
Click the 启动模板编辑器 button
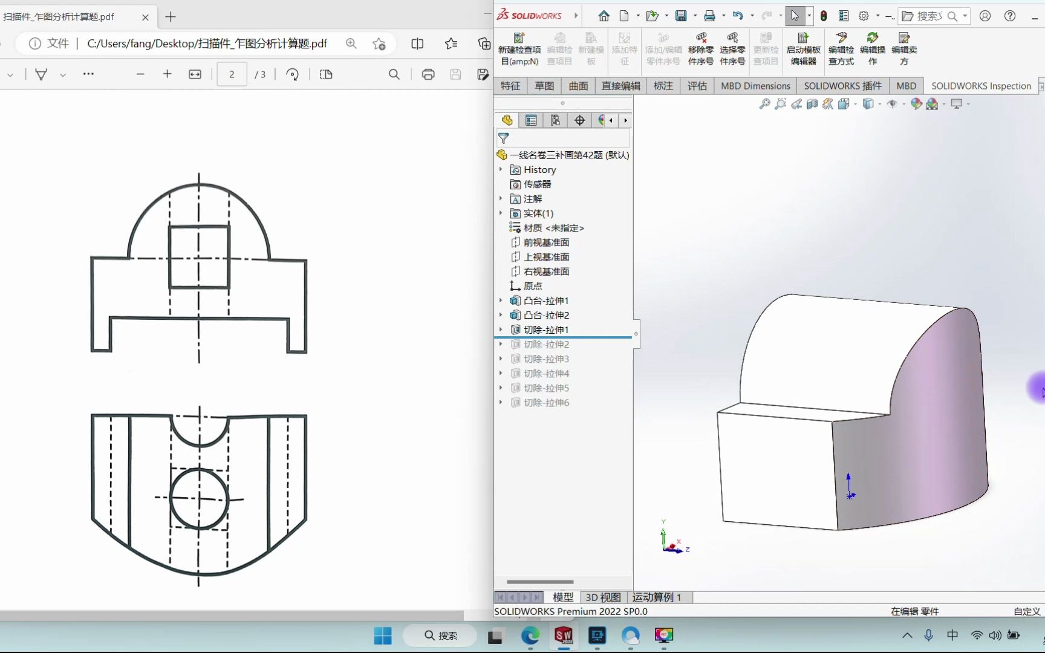pyautogui.click(x=803, y=50)
